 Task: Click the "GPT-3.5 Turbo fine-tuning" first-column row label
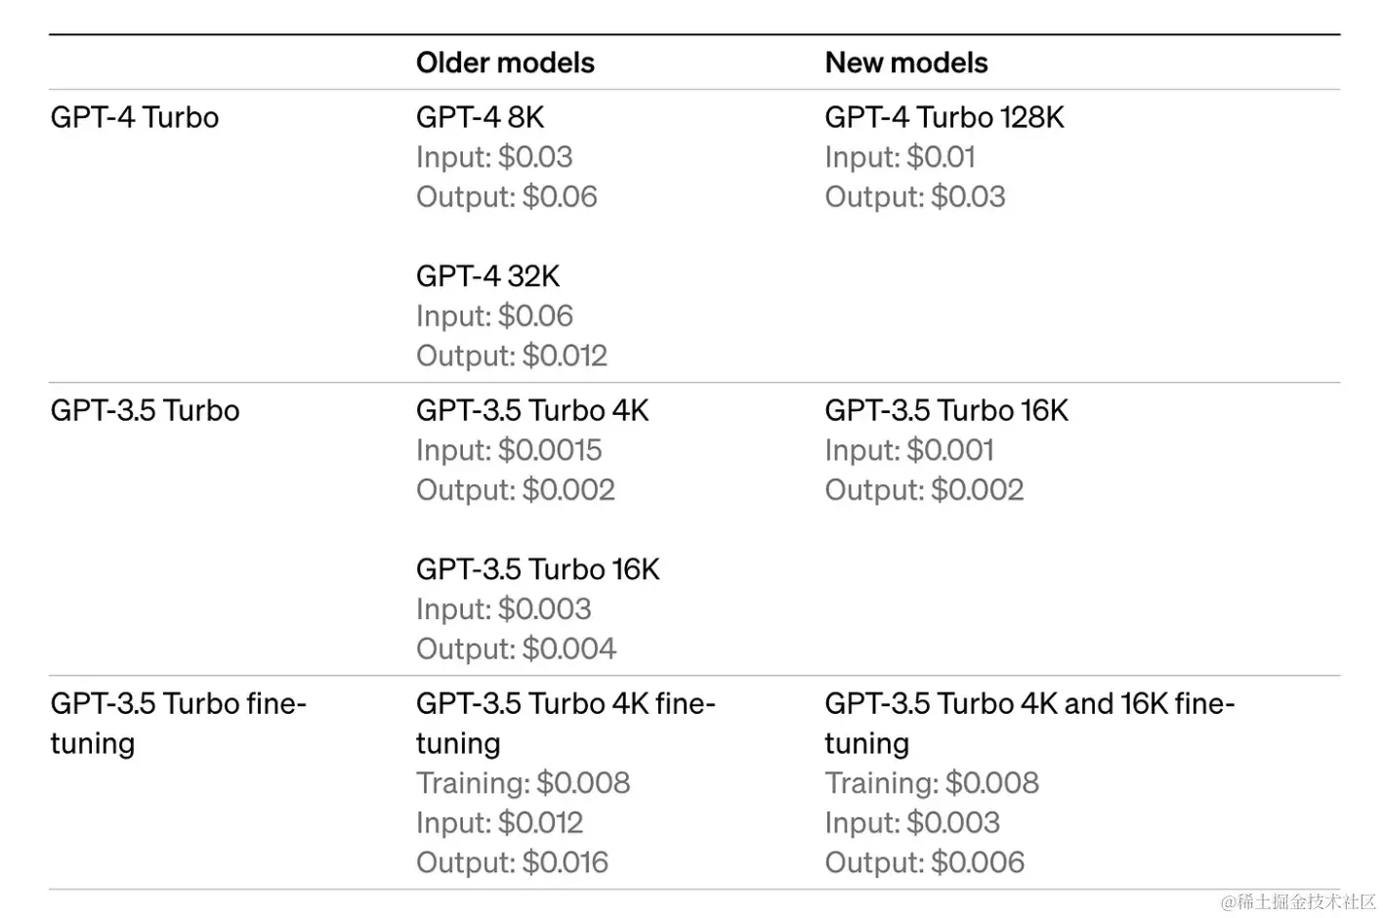coord(178,723)
